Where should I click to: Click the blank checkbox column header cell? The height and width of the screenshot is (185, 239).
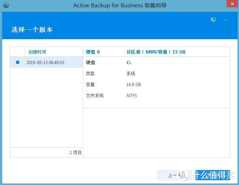click(17, 52)
